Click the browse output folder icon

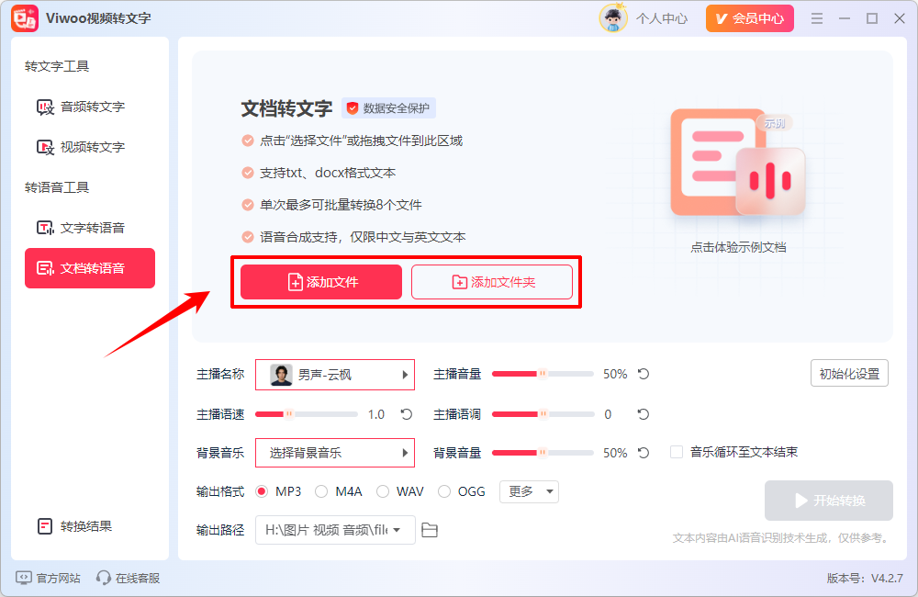tap(430, 530)
